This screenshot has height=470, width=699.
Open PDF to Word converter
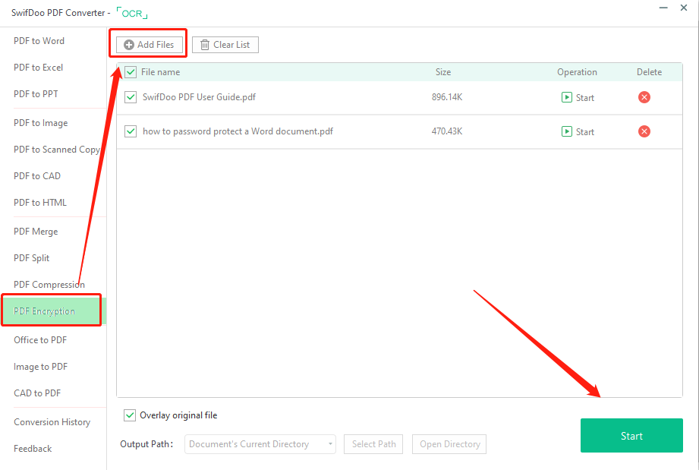[39, 41]
